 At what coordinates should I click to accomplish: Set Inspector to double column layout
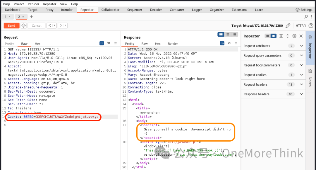(274, 36)
